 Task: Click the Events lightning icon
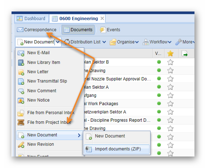[103, 30]
